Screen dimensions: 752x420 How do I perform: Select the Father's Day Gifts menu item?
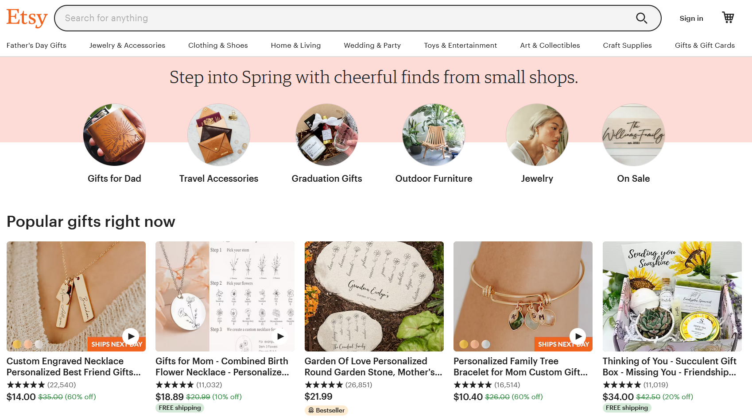coord(36,45)
